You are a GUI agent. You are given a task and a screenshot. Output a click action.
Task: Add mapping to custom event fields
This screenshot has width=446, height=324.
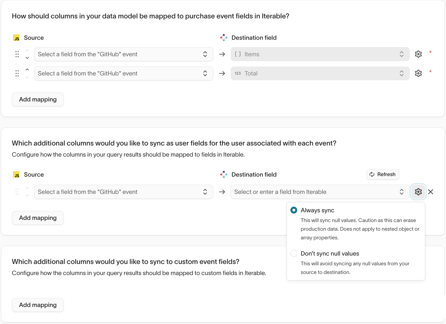pos(38,305)
